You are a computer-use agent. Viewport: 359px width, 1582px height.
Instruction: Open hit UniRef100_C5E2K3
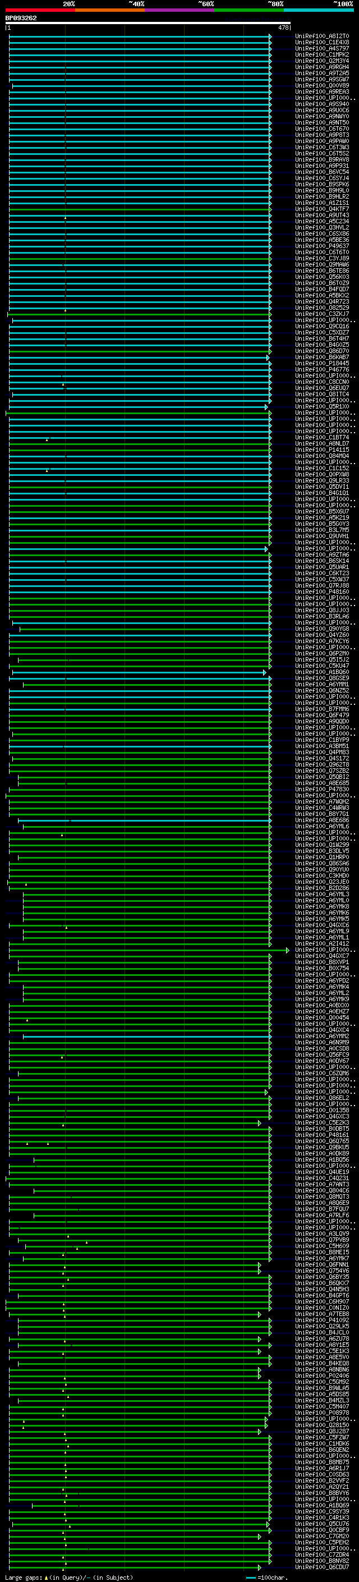click(321, 1122)
